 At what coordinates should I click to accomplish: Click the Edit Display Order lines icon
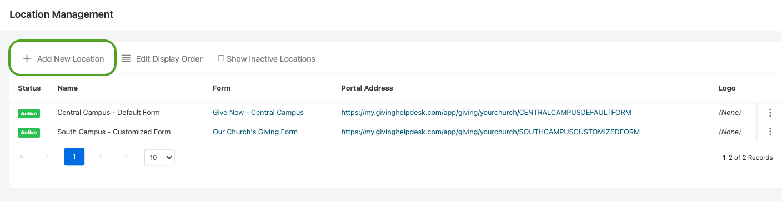pyautogui.click(x=126, y=58)
